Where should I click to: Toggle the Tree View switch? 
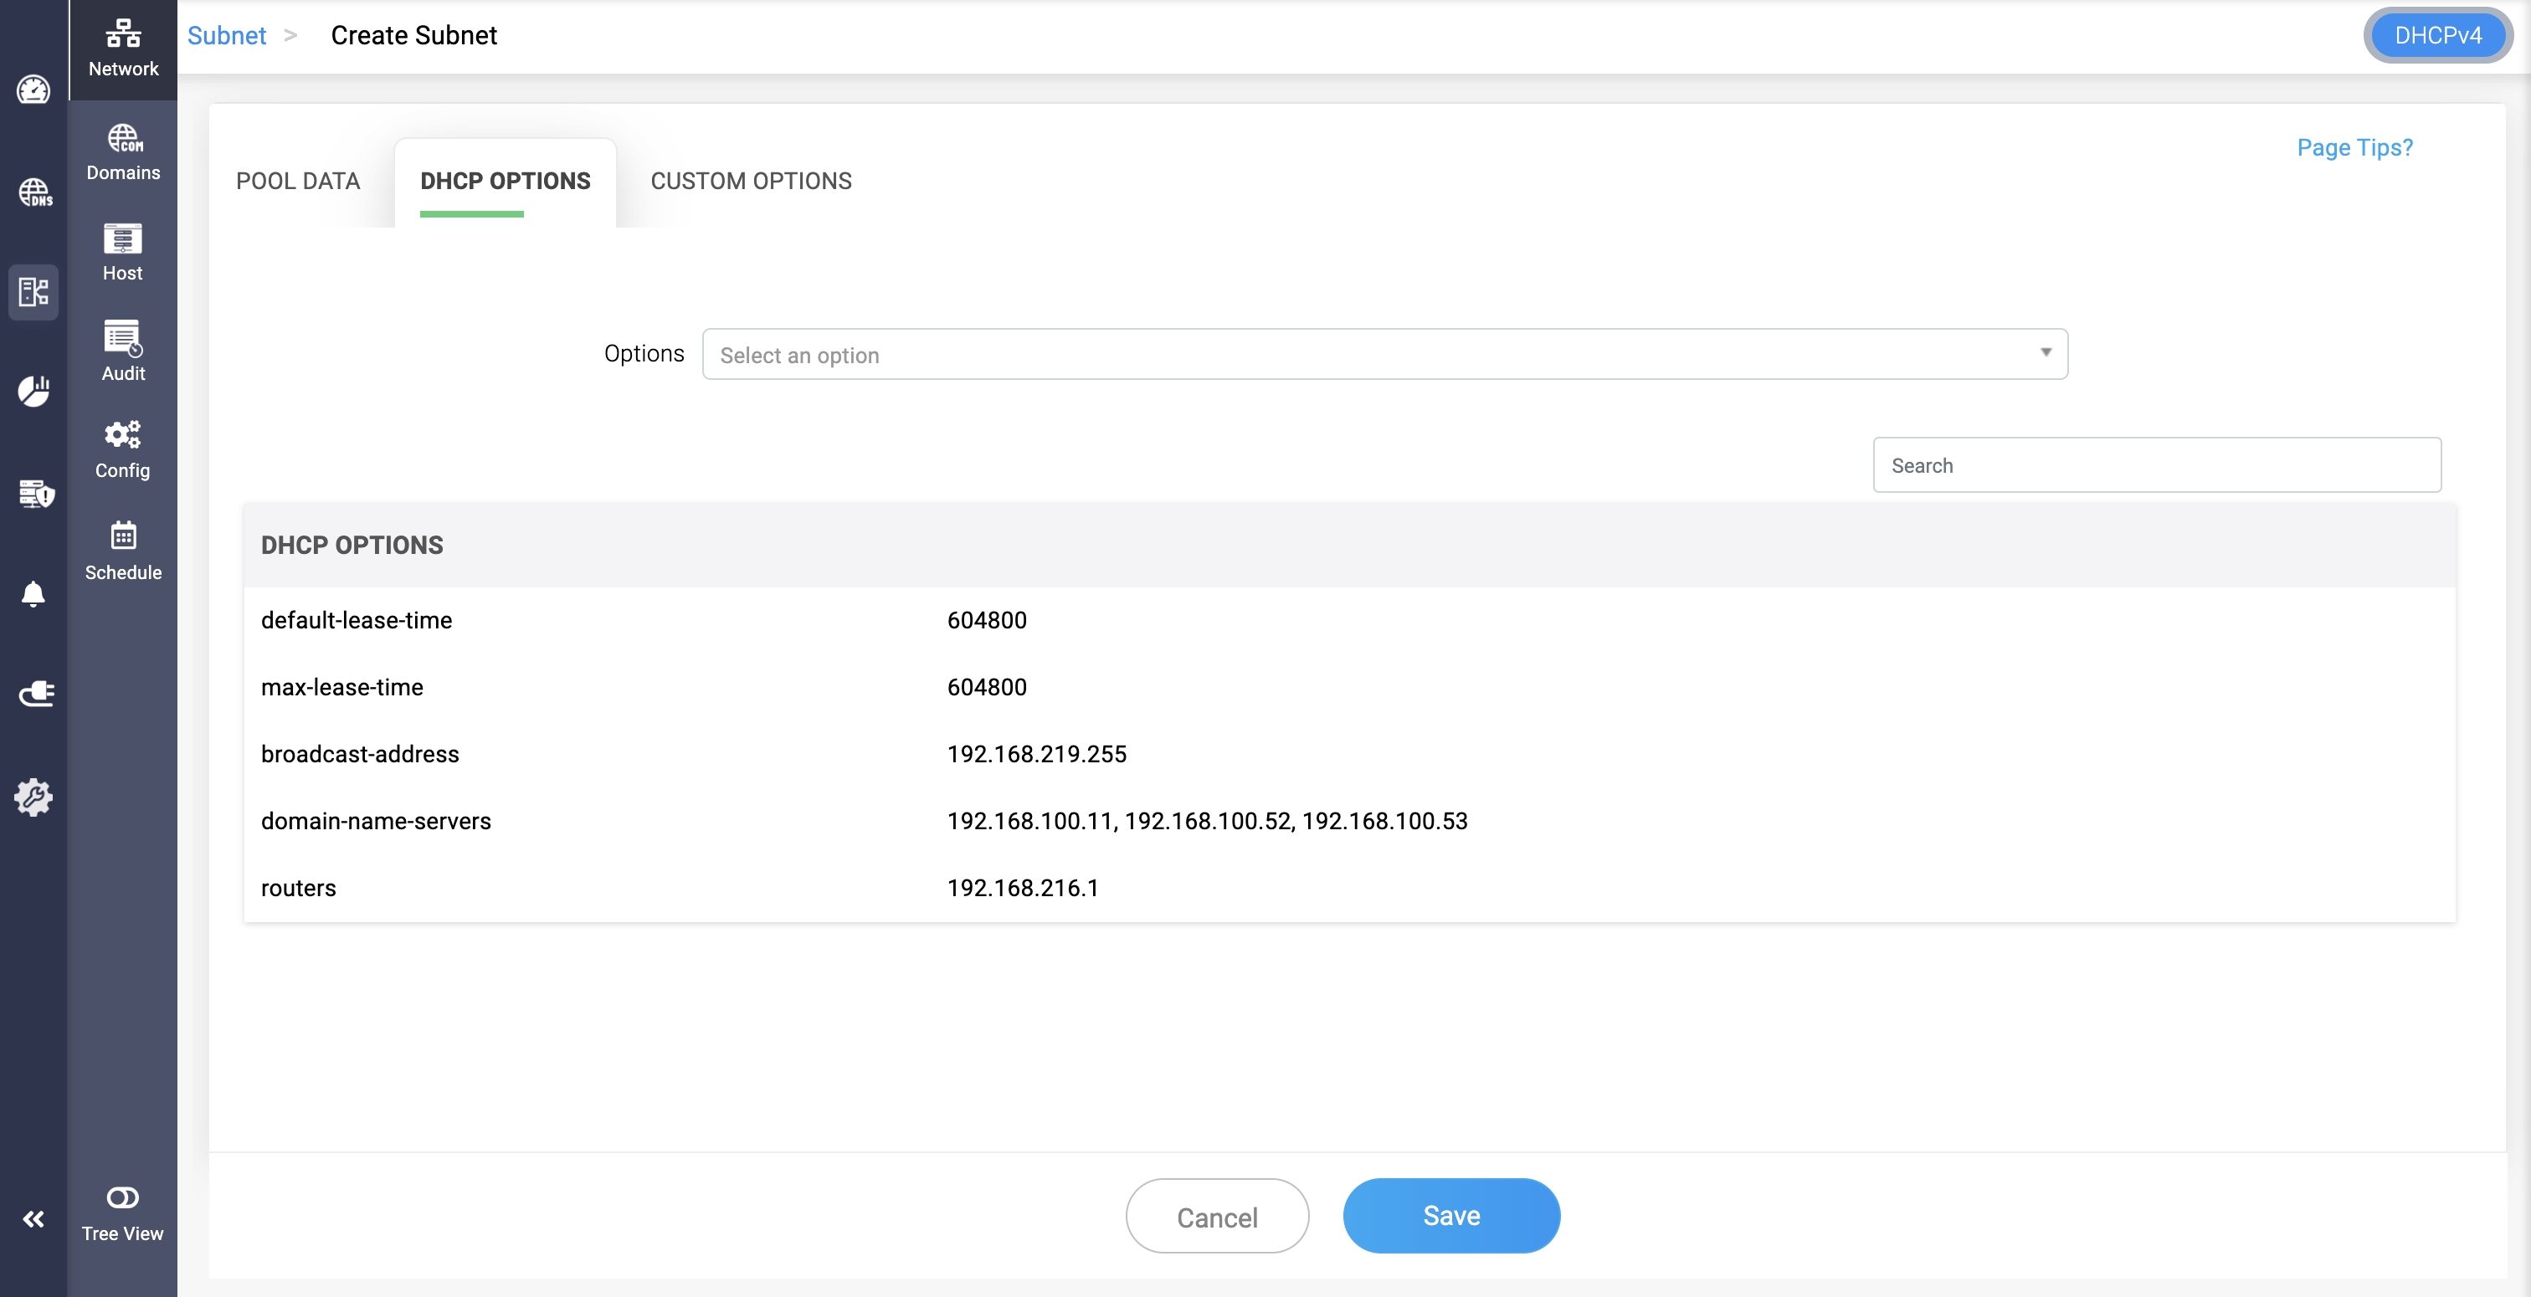[123, 1197]
